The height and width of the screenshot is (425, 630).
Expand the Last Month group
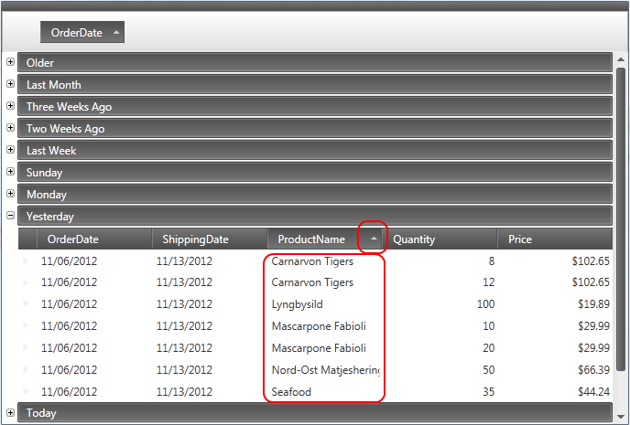(x=10, y=84)
